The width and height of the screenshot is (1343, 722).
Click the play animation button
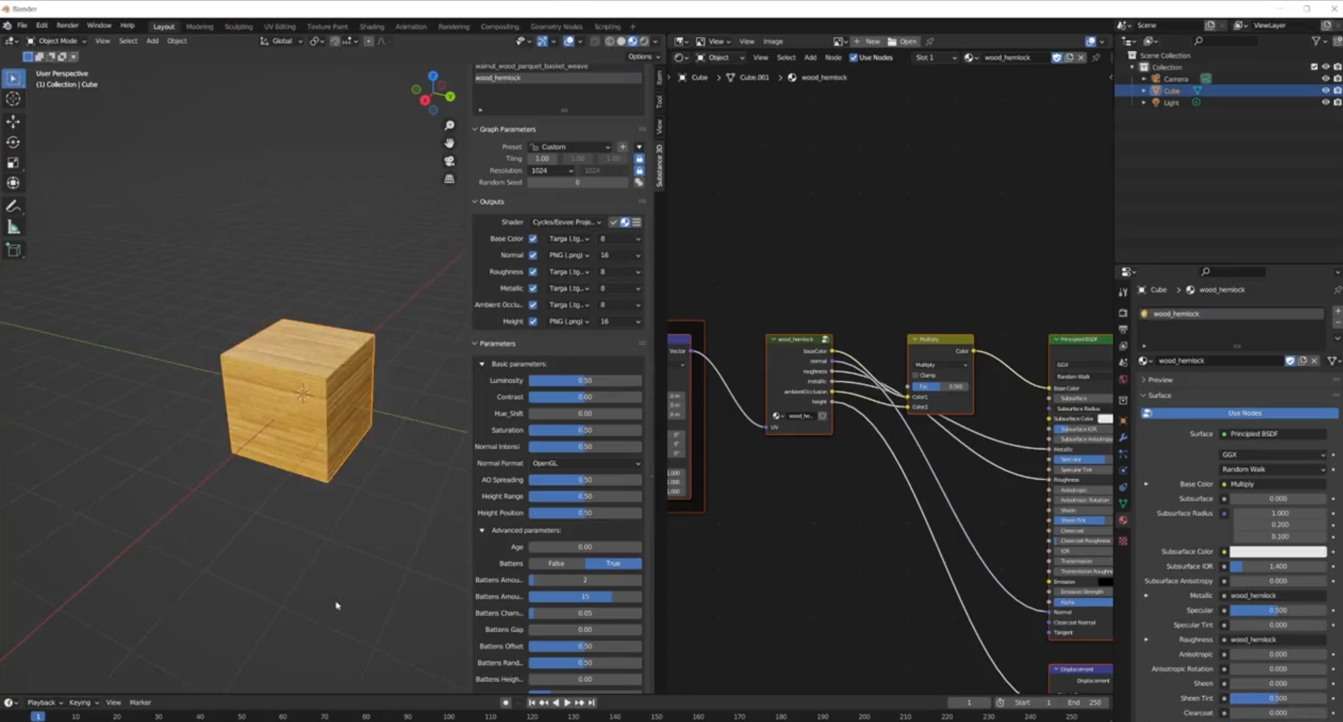click(x=567, y=702)
